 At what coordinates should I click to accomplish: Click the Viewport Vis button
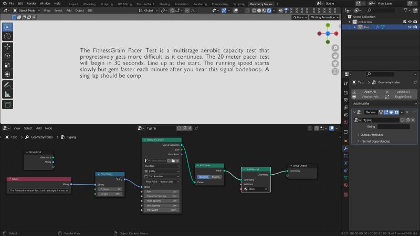point(368,97)
